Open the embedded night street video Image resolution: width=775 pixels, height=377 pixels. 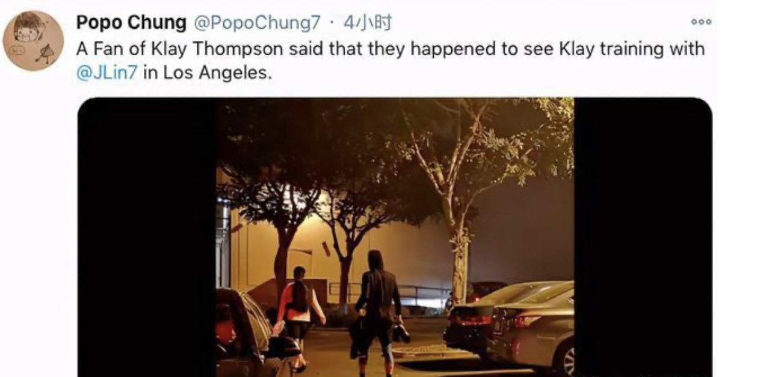tap(395, 237)
